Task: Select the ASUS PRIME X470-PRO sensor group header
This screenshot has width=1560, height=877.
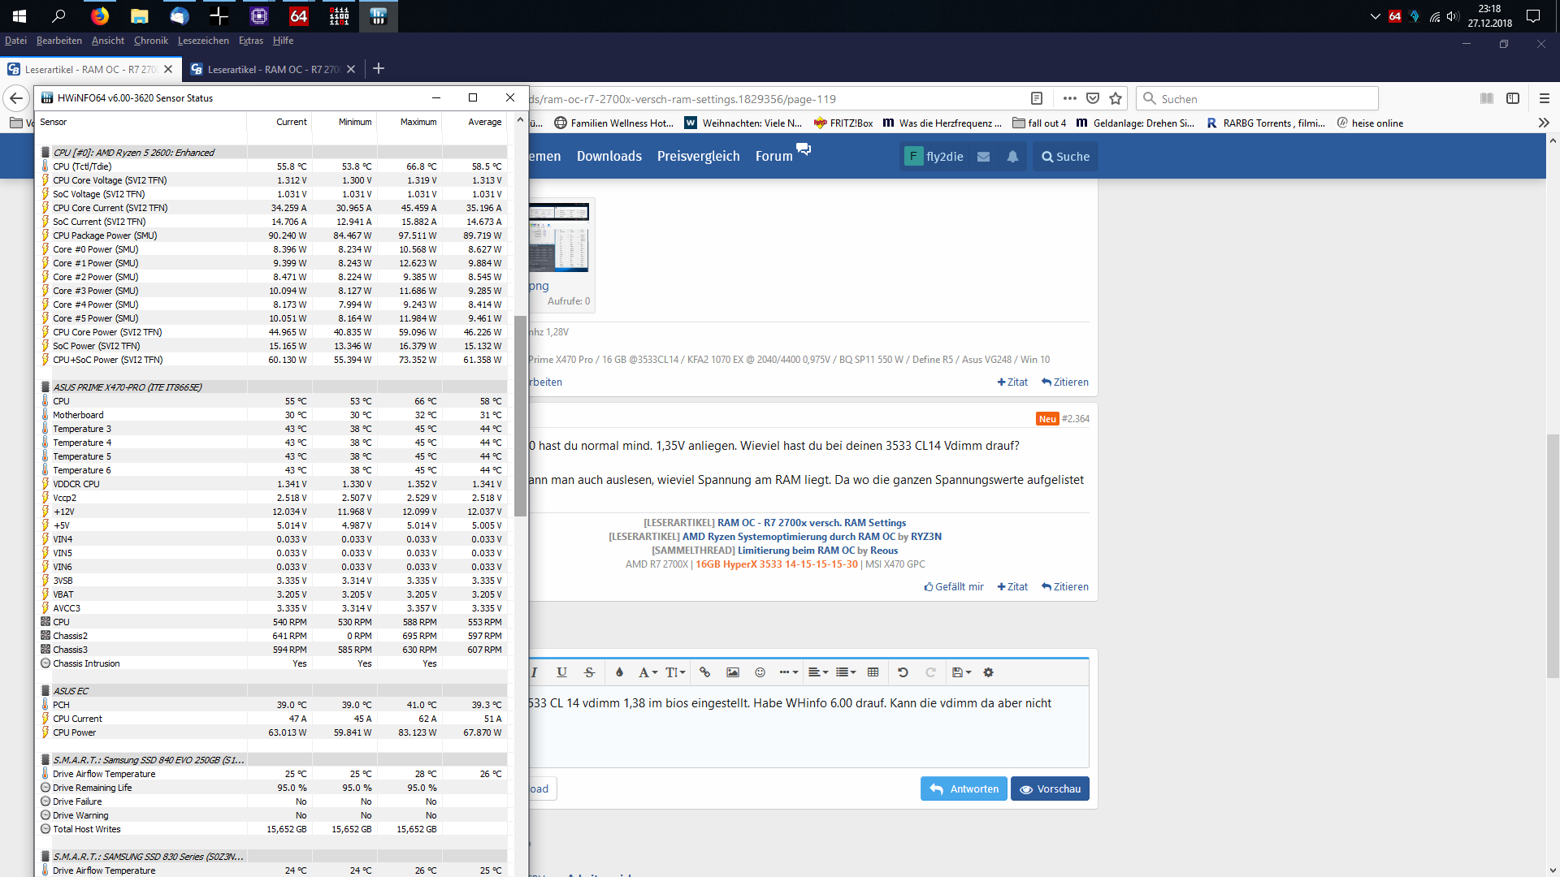Action: [273, 387]
